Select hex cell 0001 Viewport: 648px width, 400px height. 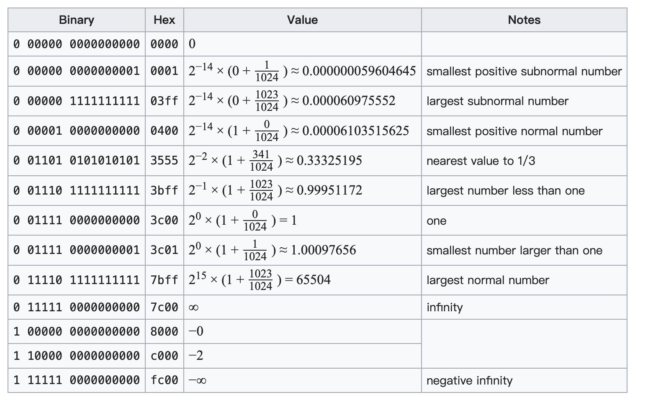tap(164, 71)
